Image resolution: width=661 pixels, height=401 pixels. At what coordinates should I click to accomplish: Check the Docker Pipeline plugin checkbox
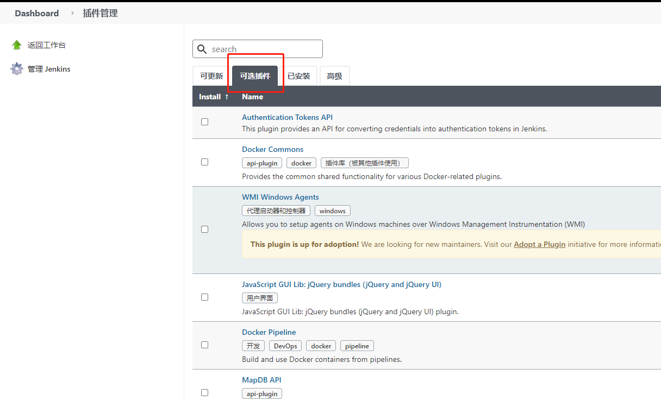point(205,345)
